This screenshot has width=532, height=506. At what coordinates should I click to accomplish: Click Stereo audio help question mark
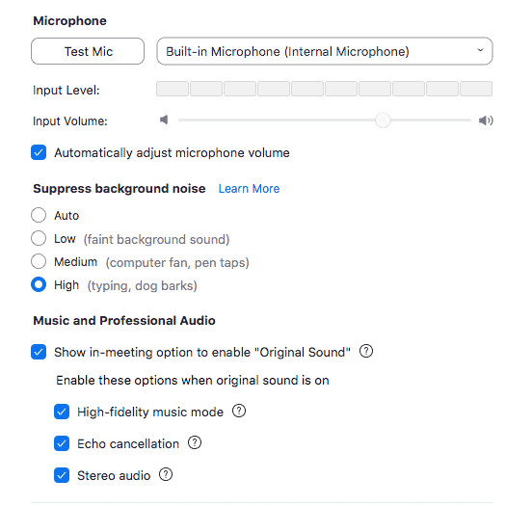pyautogui.click(x=166, y=474)
